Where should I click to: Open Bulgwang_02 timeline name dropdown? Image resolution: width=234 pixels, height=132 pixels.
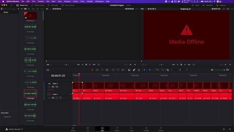pyautogui.click(x=186, y=9)
